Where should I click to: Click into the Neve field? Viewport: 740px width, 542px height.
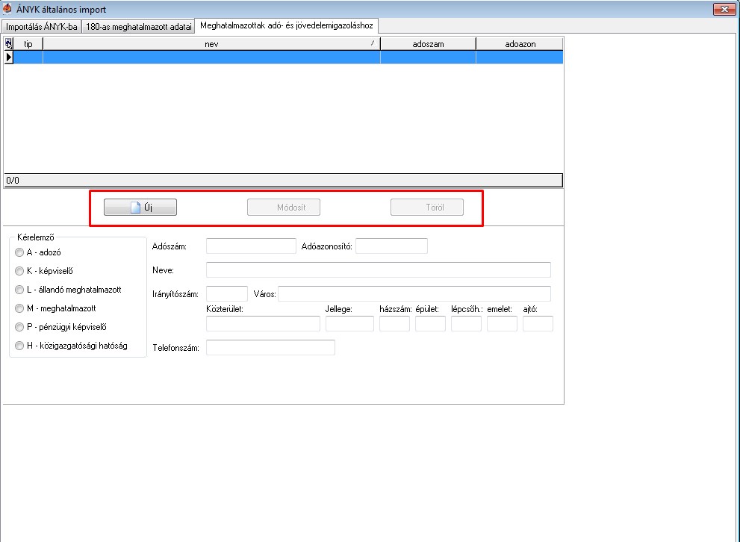pos(379,270)
